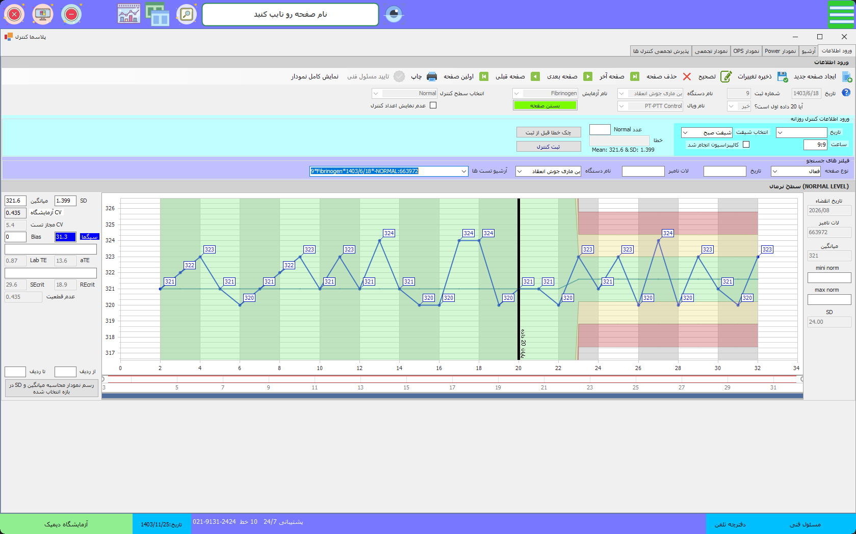Click the printer icon to print

[x=432, y=76]
